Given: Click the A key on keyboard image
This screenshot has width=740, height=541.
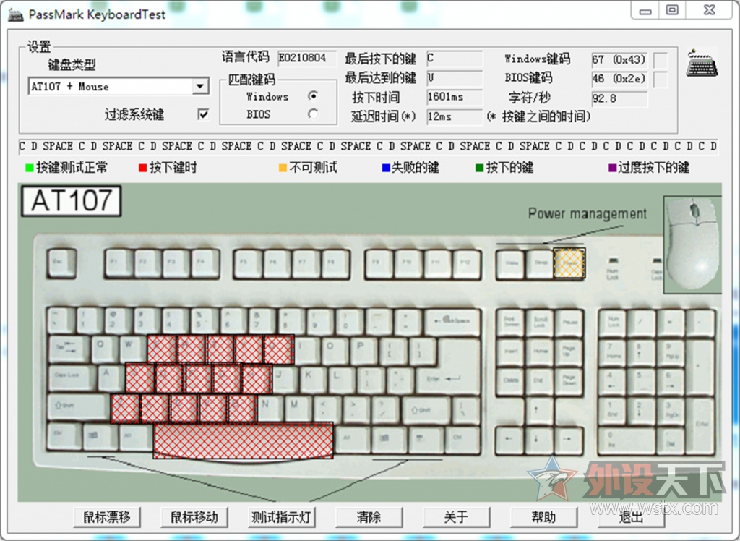Looking at the screenshot, I should tap(111, 378).
